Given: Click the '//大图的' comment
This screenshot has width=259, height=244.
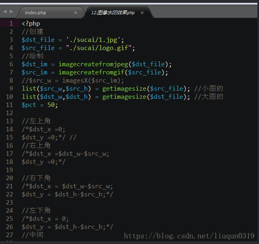Looking at the screenshot, I should click(x=209, y=97).
